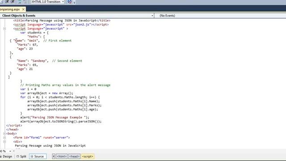The height and width of the screenshot is (161, 286).
Task: Click the 'var i = 0' line
Action: [x=28, y=89]
